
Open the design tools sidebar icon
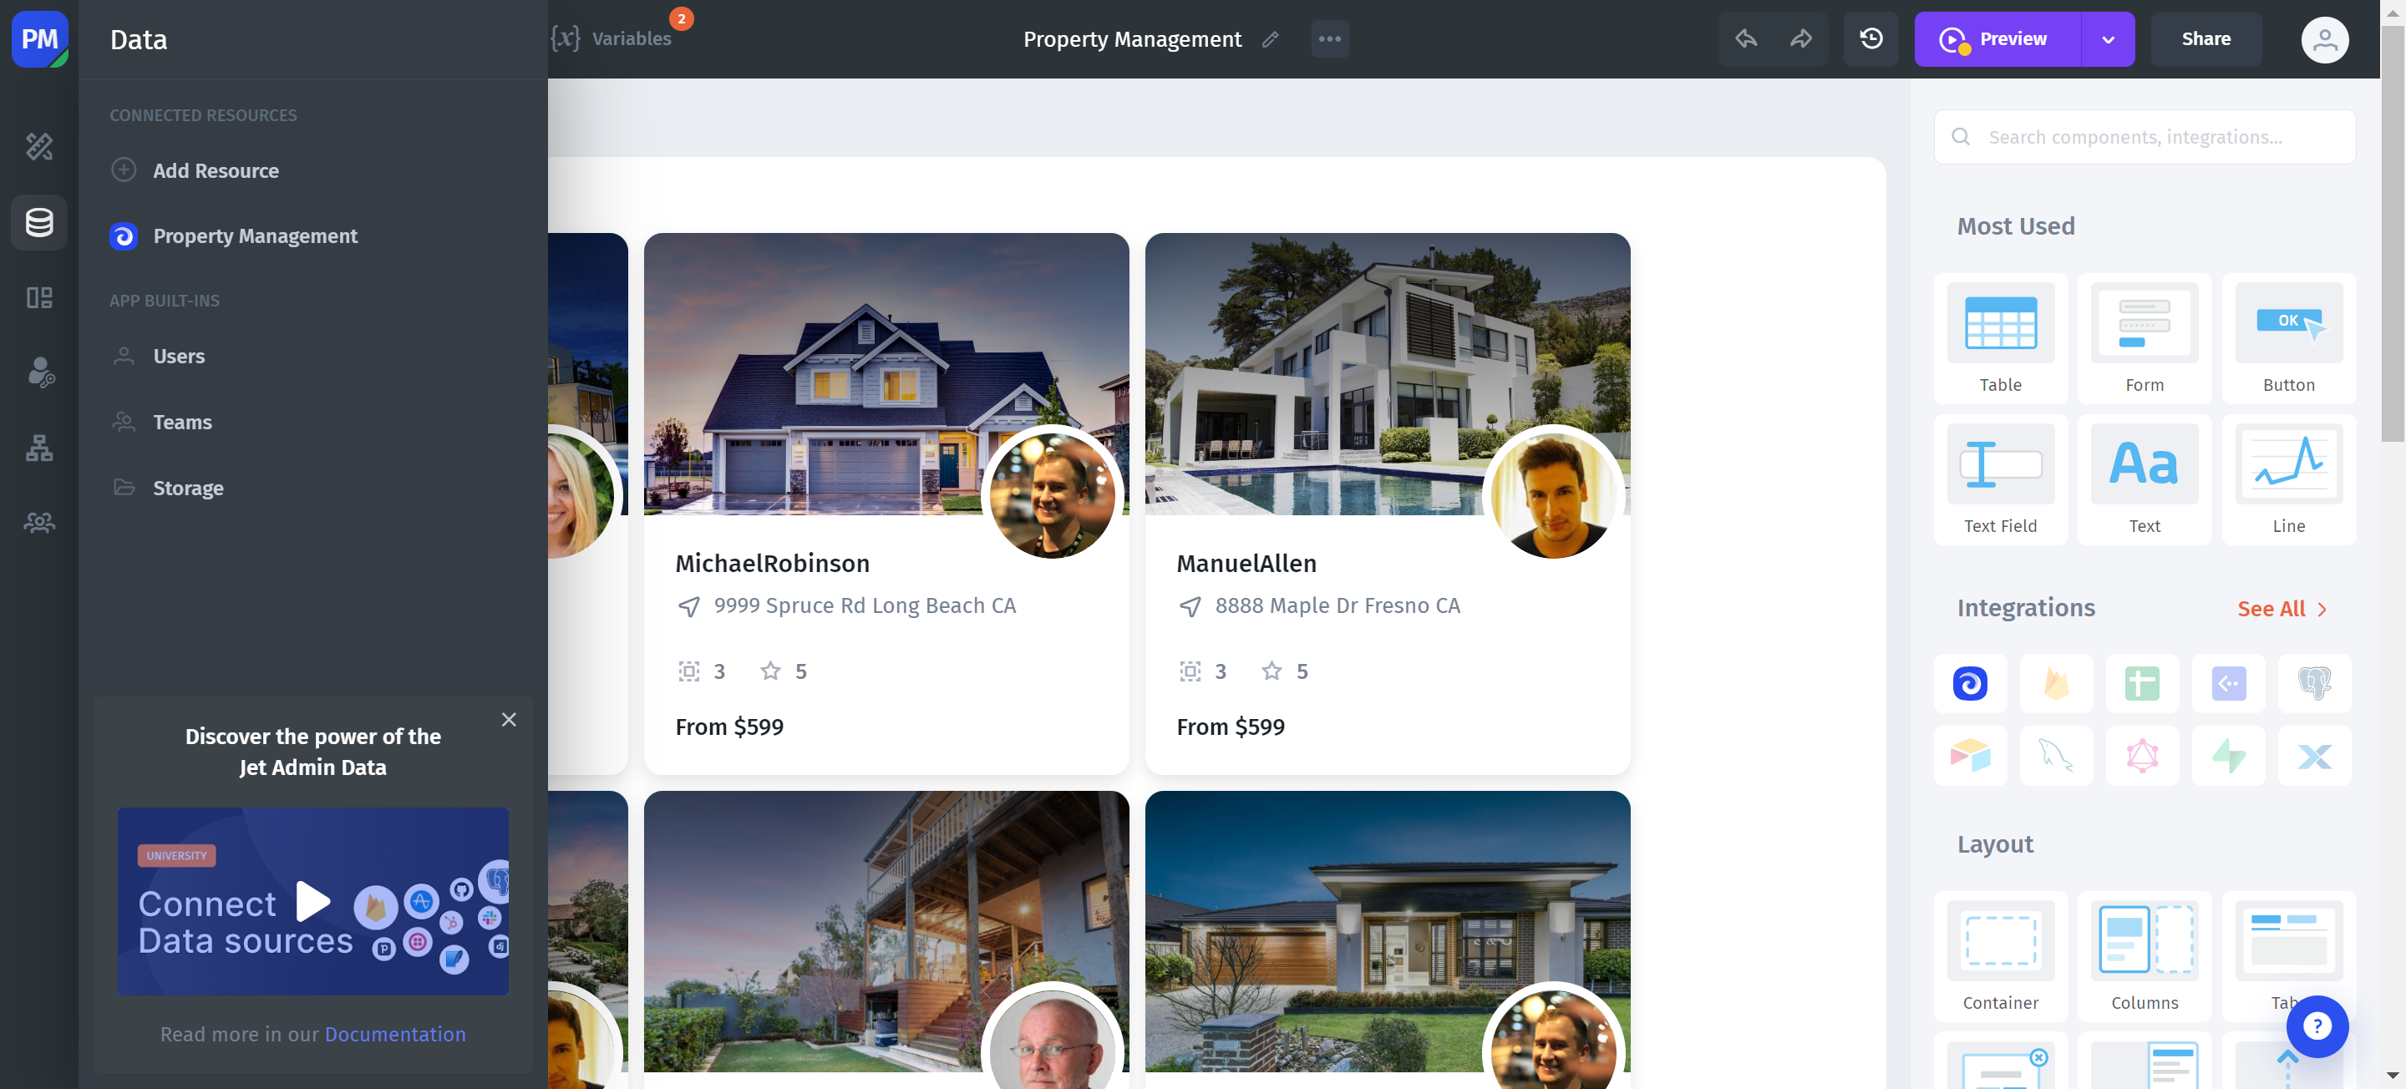tap(39, 147)
